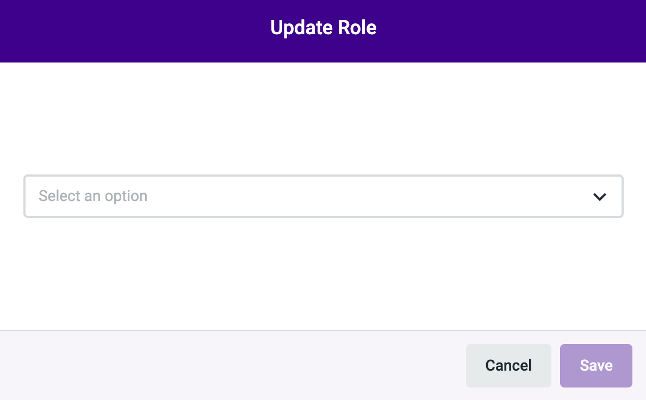This screenshot has height=400, width=646.
Task: Click the downward caret beside 'Select an option'
Action: click(599, 197)
